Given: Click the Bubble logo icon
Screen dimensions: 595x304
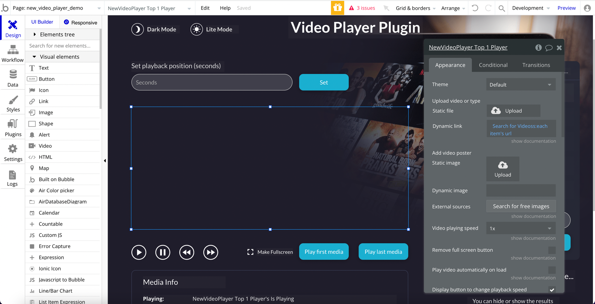Looking at the screenshot, I should [x=5, y=8].
